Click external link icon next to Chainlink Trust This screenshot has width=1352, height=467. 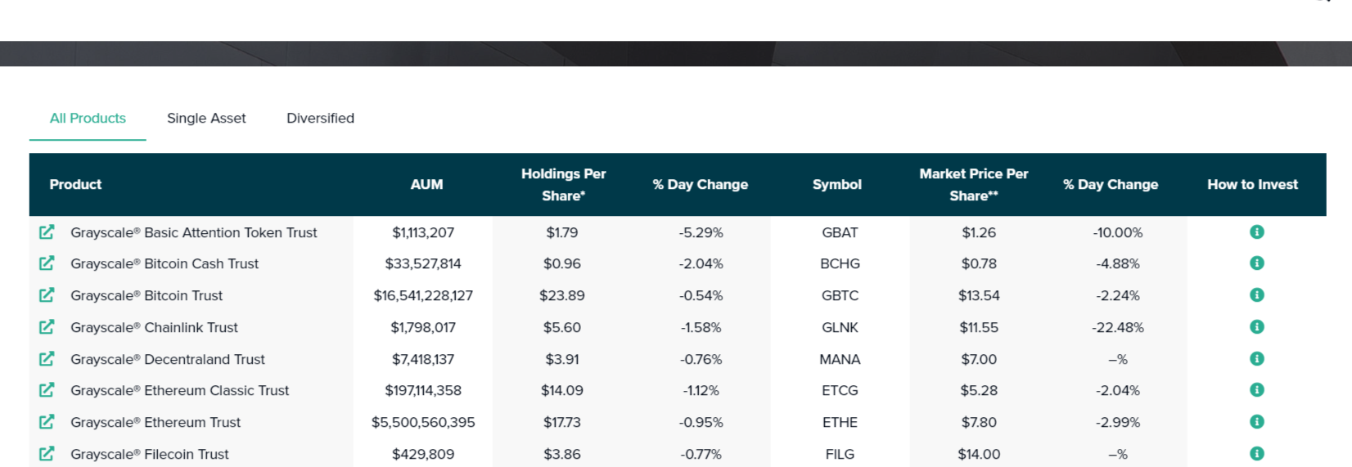pyautogui.click(x=47, y=327)
